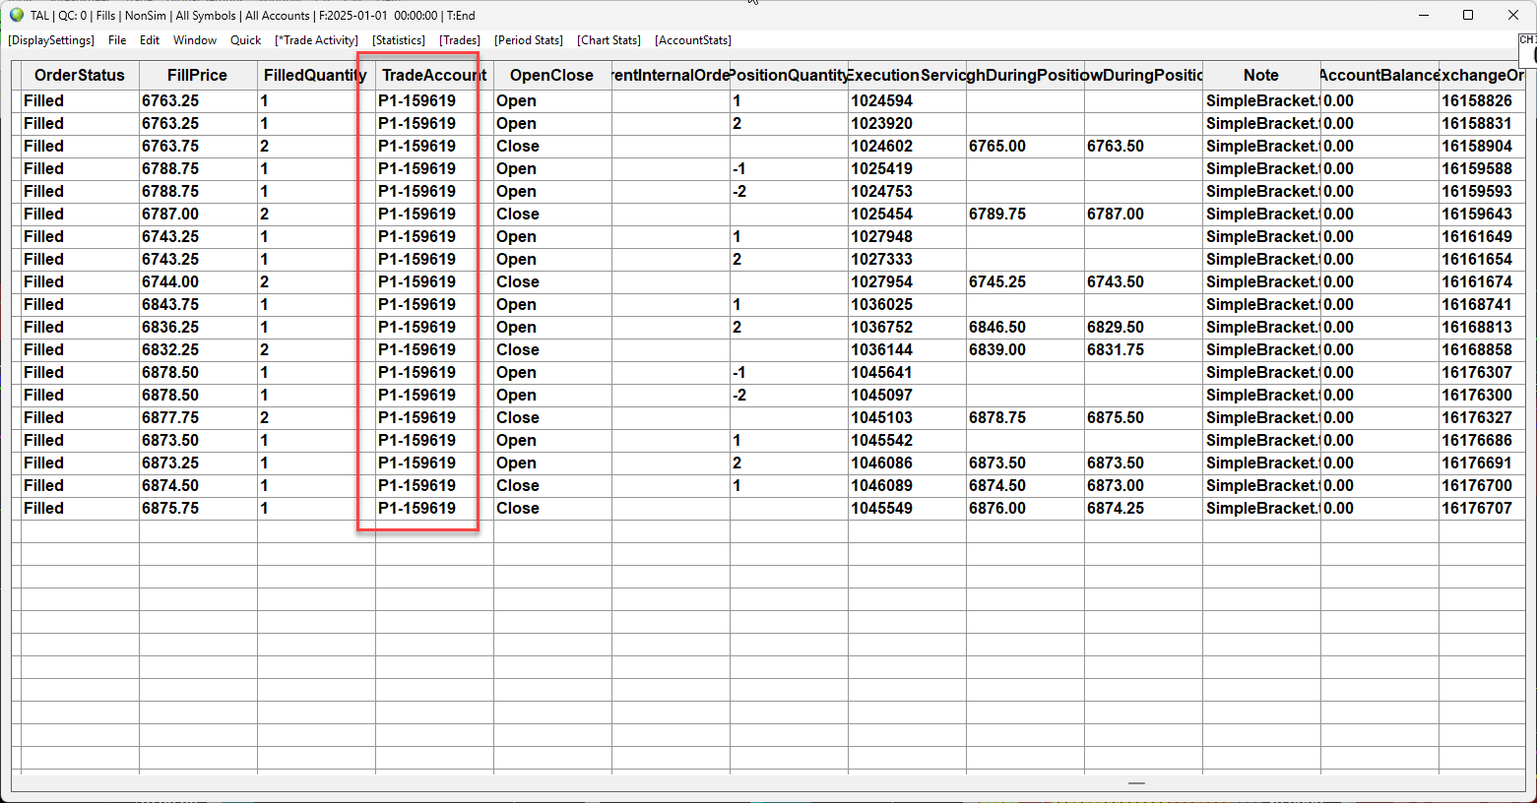Switch to the [Period Stats] tab
Image resolution: width=1537 pixels, height=803 pixels.
[x=529, y=40]
